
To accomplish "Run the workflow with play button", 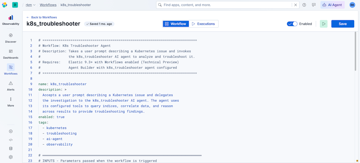I will tap(324, 24).
